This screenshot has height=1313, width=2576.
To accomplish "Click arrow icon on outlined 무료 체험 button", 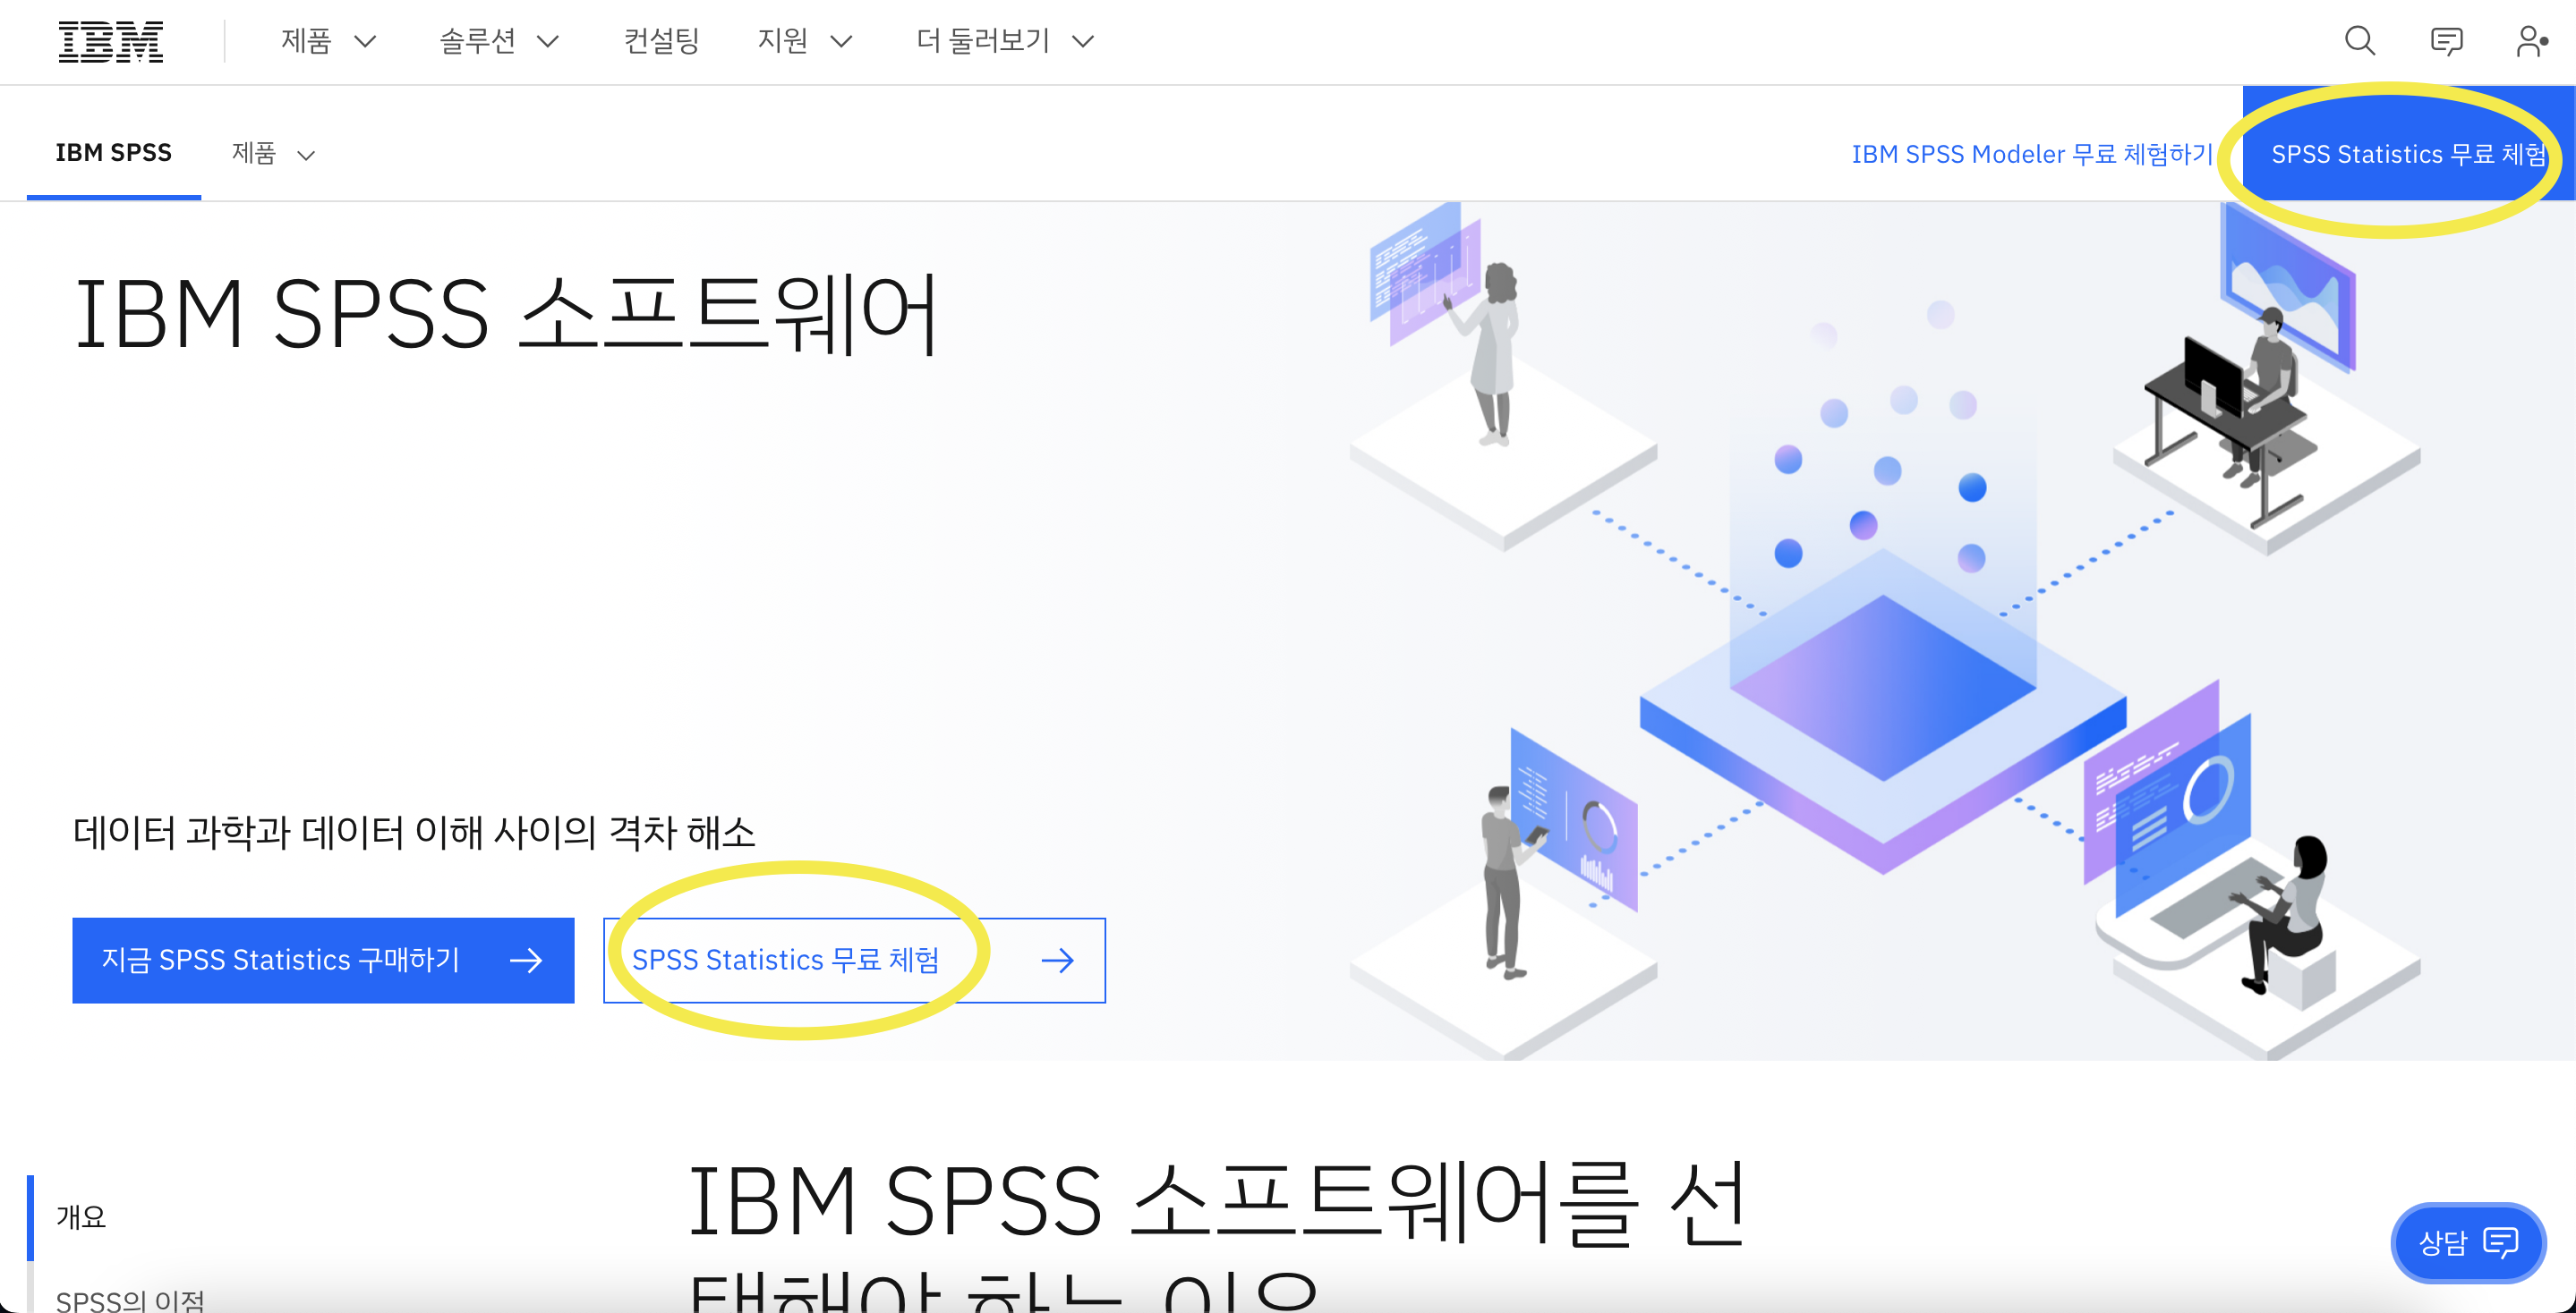I will tap(1057, 961).
